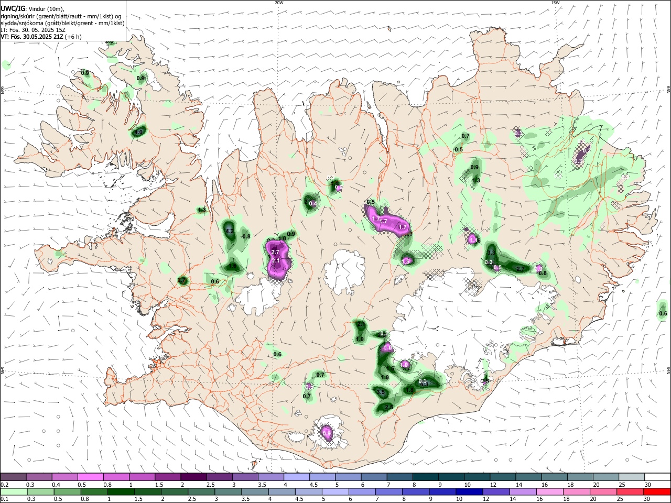Choose the dark plum 0.2 swatch, upper scale
This screenshot has width=671, height=503.
click(x=13, y=477)
